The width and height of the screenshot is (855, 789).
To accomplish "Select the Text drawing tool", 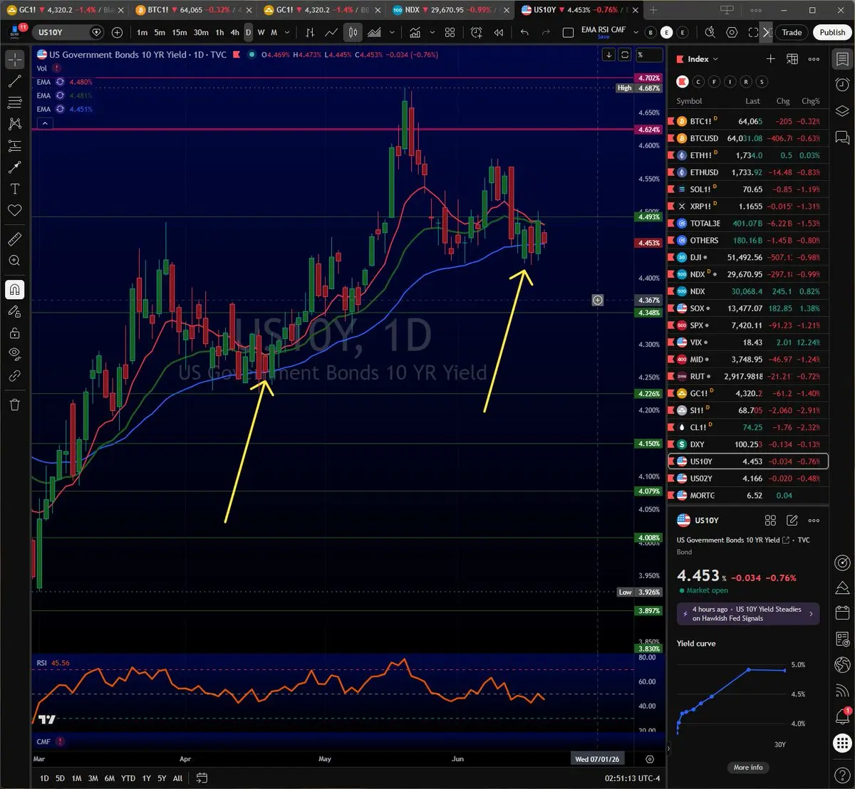I will 15,189.
